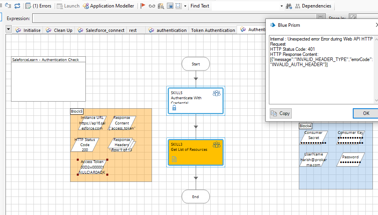Click the glasses watch icon

pos(152,6)
